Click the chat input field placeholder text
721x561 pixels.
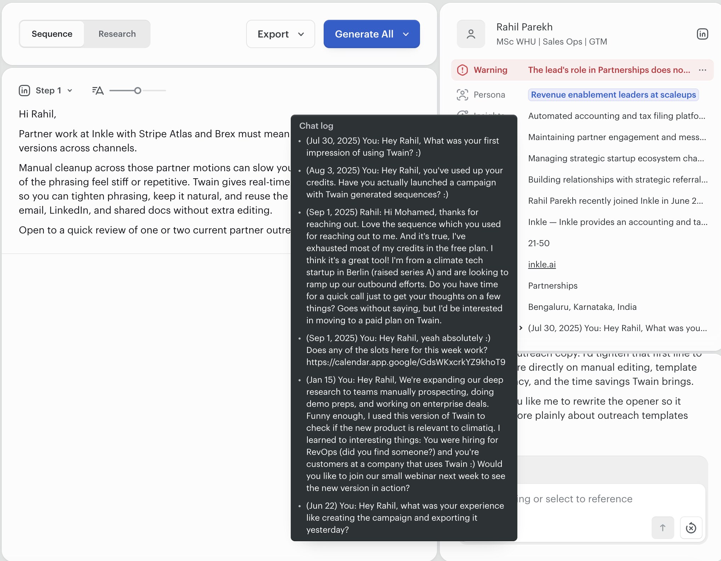(574, 499)
